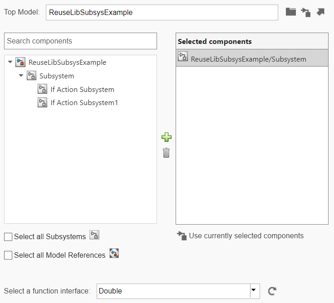Select ReuseLibSubsysExample/Subsystem in Selected components
Screen dimensions: 334x303
248,59
